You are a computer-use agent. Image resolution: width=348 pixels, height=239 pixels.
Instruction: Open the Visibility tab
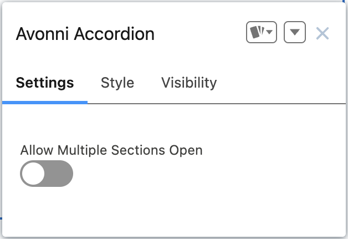click(x=189, y=83)
